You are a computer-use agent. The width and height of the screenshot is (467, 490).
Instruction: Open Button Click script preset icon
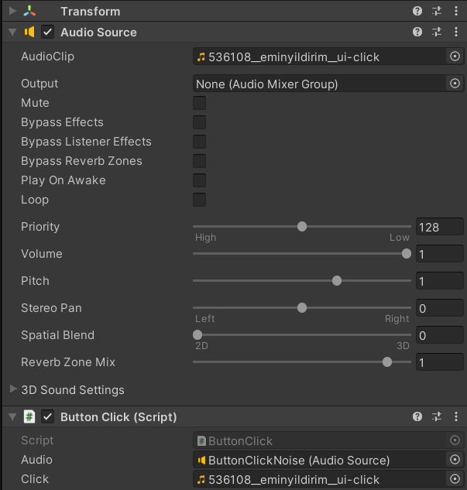[x=437, y=416]
